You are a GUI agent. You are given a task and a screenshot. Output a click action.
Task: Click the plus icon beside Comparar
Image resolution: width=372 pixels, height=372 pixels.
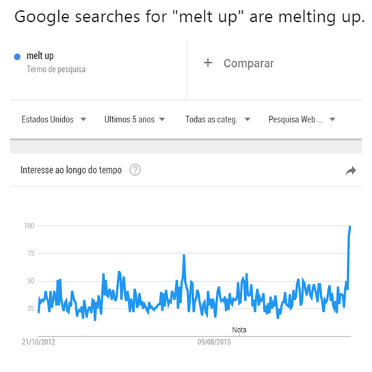tap(208, 63)
